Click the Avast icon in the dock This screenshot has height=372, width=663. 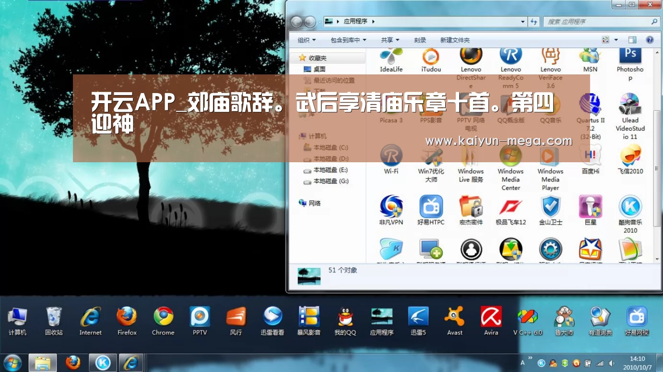click(x=454, y=321)
